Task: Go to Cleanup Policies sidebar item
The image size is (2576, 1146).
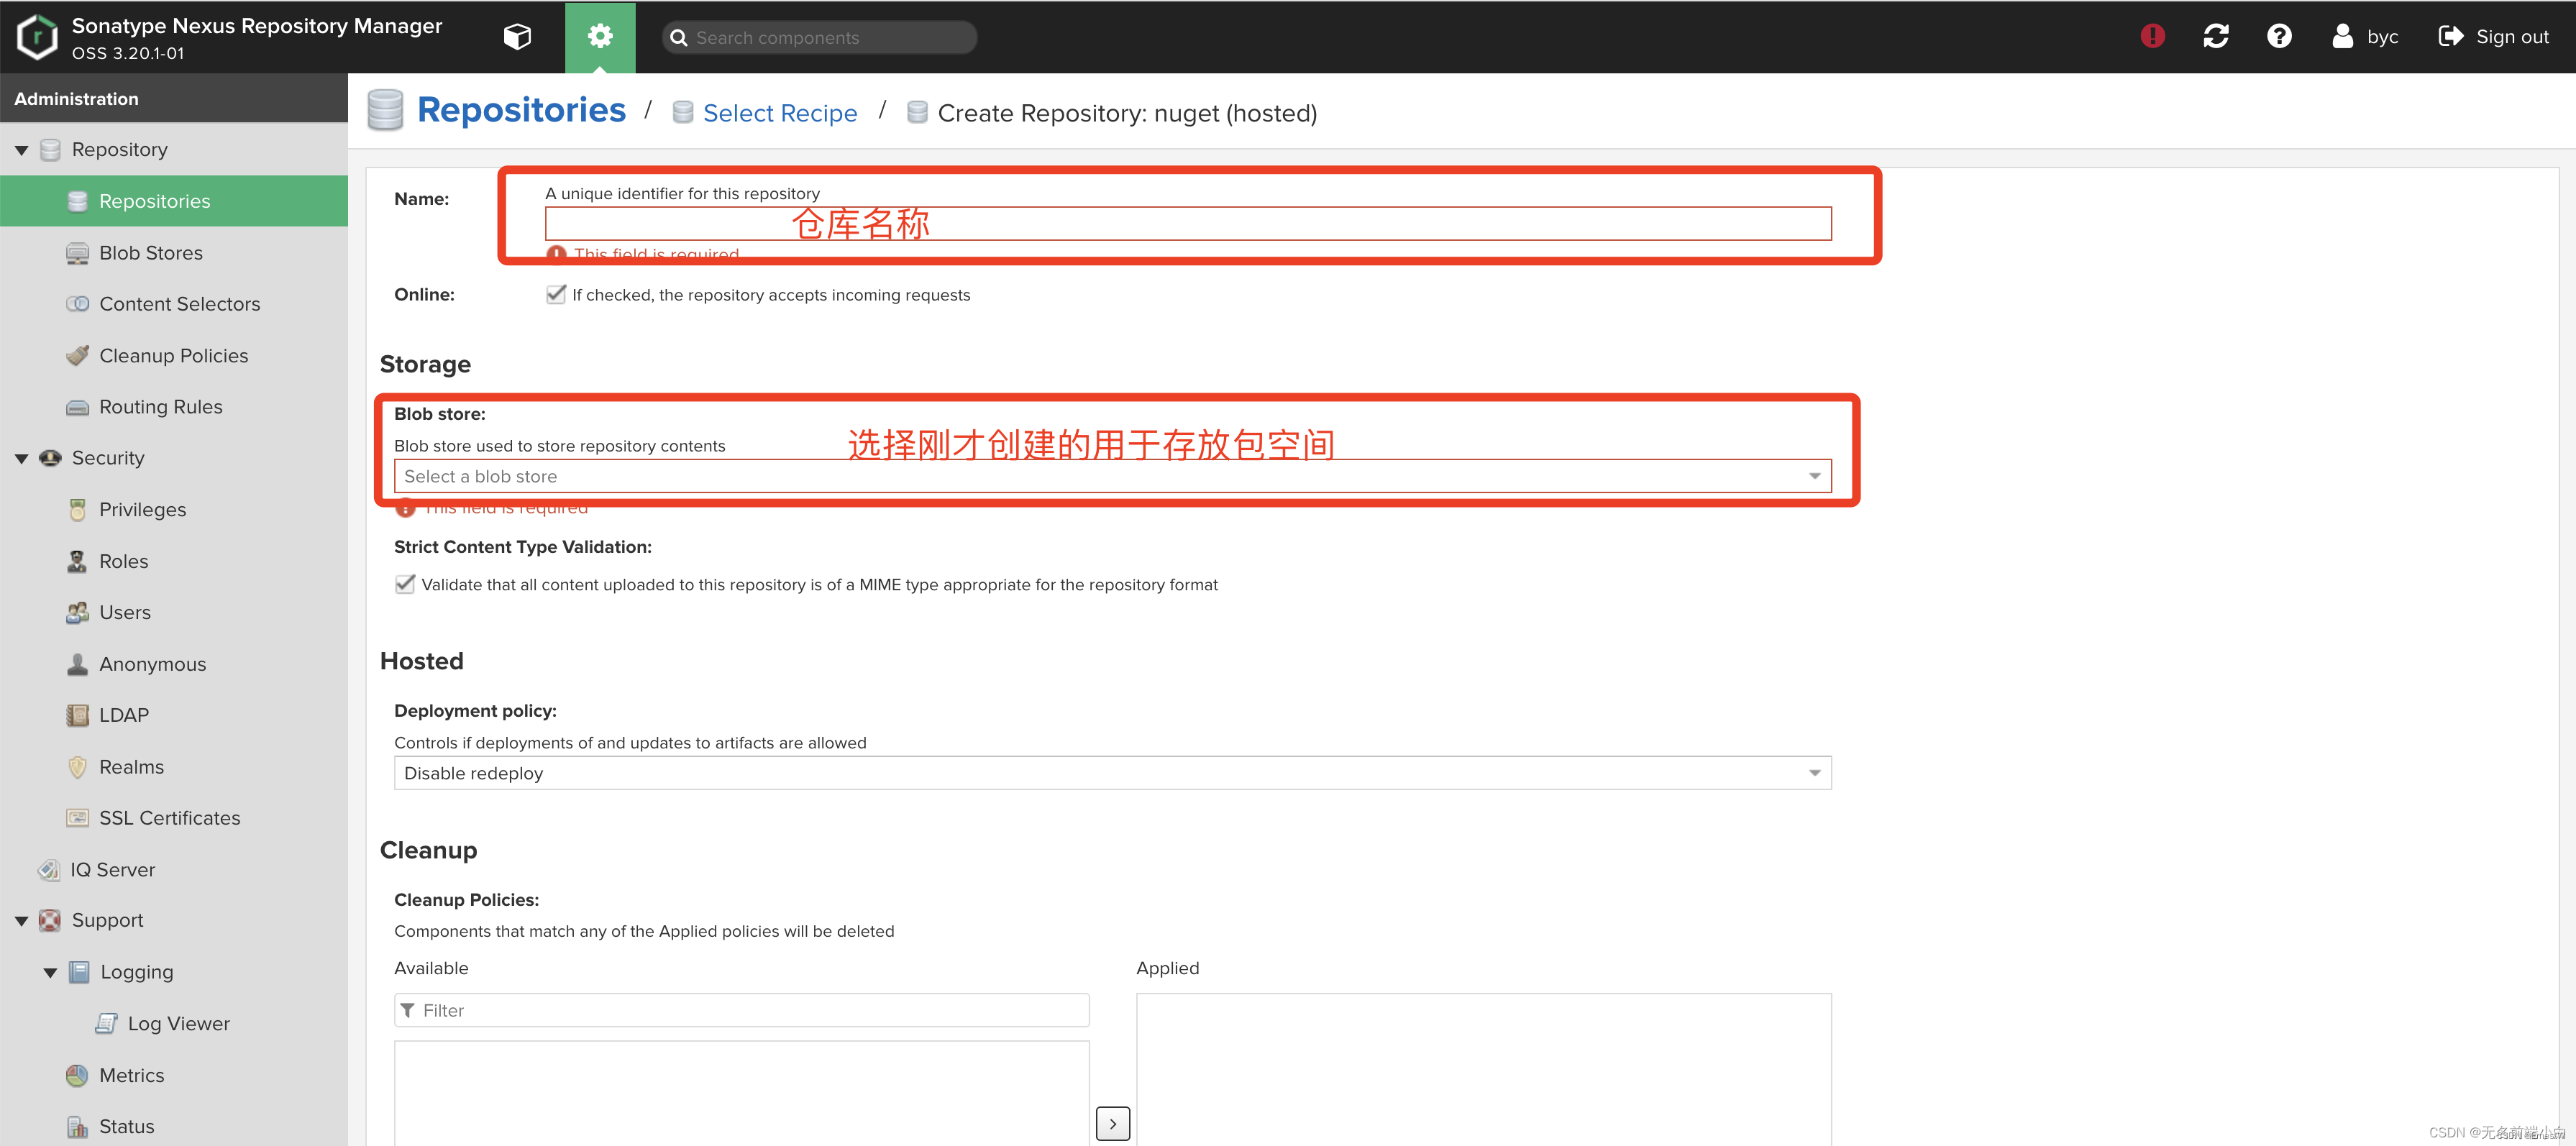Action: click(173, 356)
